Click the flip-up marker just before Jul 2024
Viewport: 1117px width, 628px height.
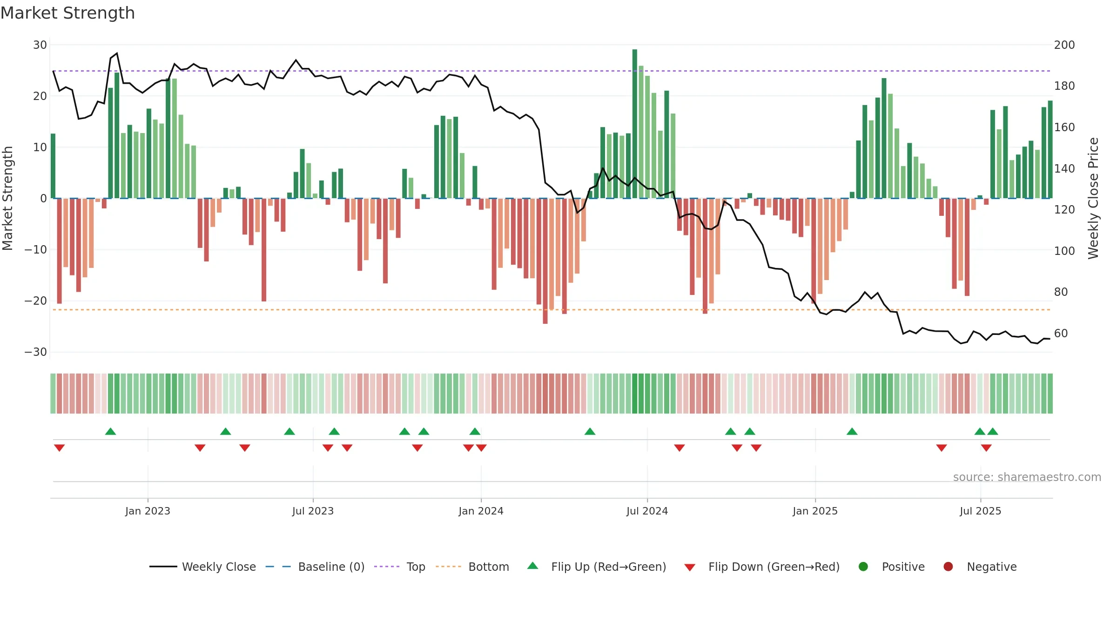coord(590,431)
